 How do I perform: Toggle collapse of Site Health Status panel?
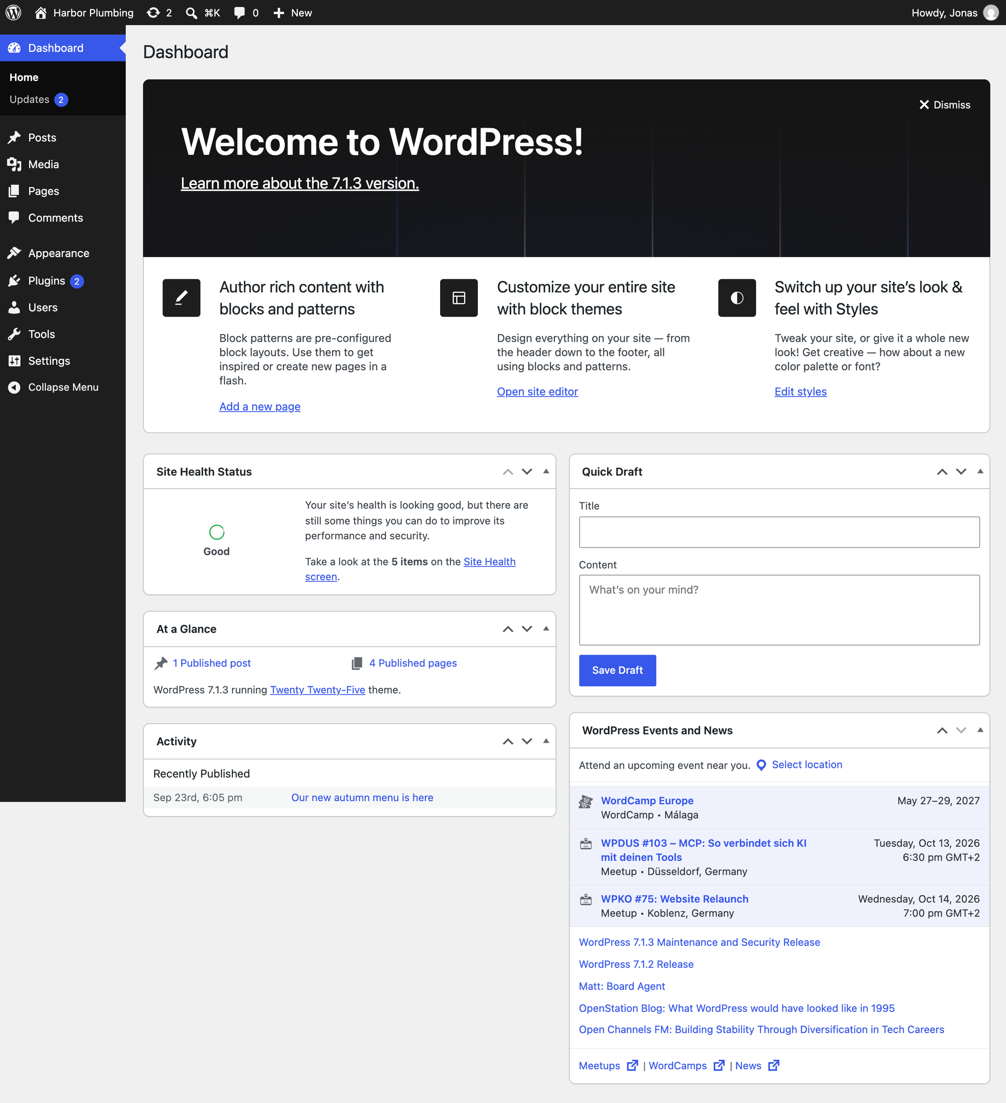click(546, 471)
